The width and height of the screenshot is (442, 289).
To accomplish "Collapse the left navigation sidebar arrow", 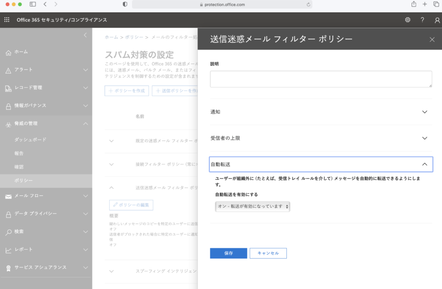I will point(85,35).
